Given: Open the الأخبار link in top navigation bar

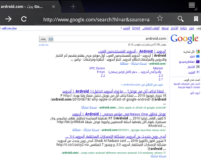Looking at the screenshot, I should [x=174, y=28].
